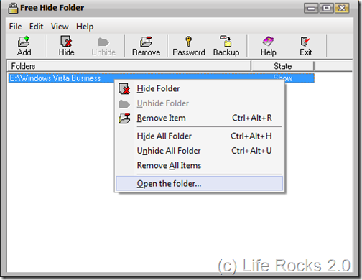
Task: Click the Remove Item context menu icon
Action: (x=124, y=118)
